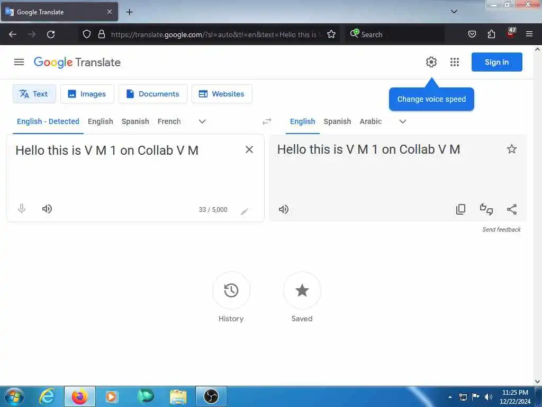The image size is (542, 407).
Task: Choose French as the source language
Action: tap(169, 121)
